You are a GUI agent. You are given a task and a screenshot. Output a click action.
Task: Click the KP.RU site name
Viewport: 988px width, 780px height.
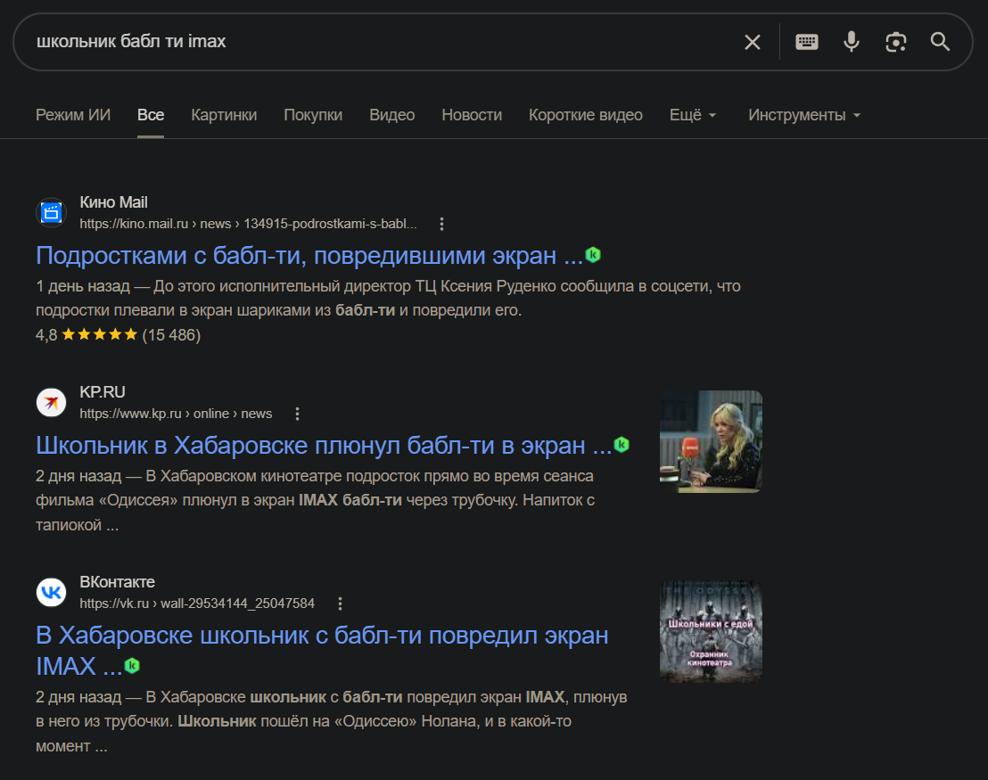(x=102, y=392)
